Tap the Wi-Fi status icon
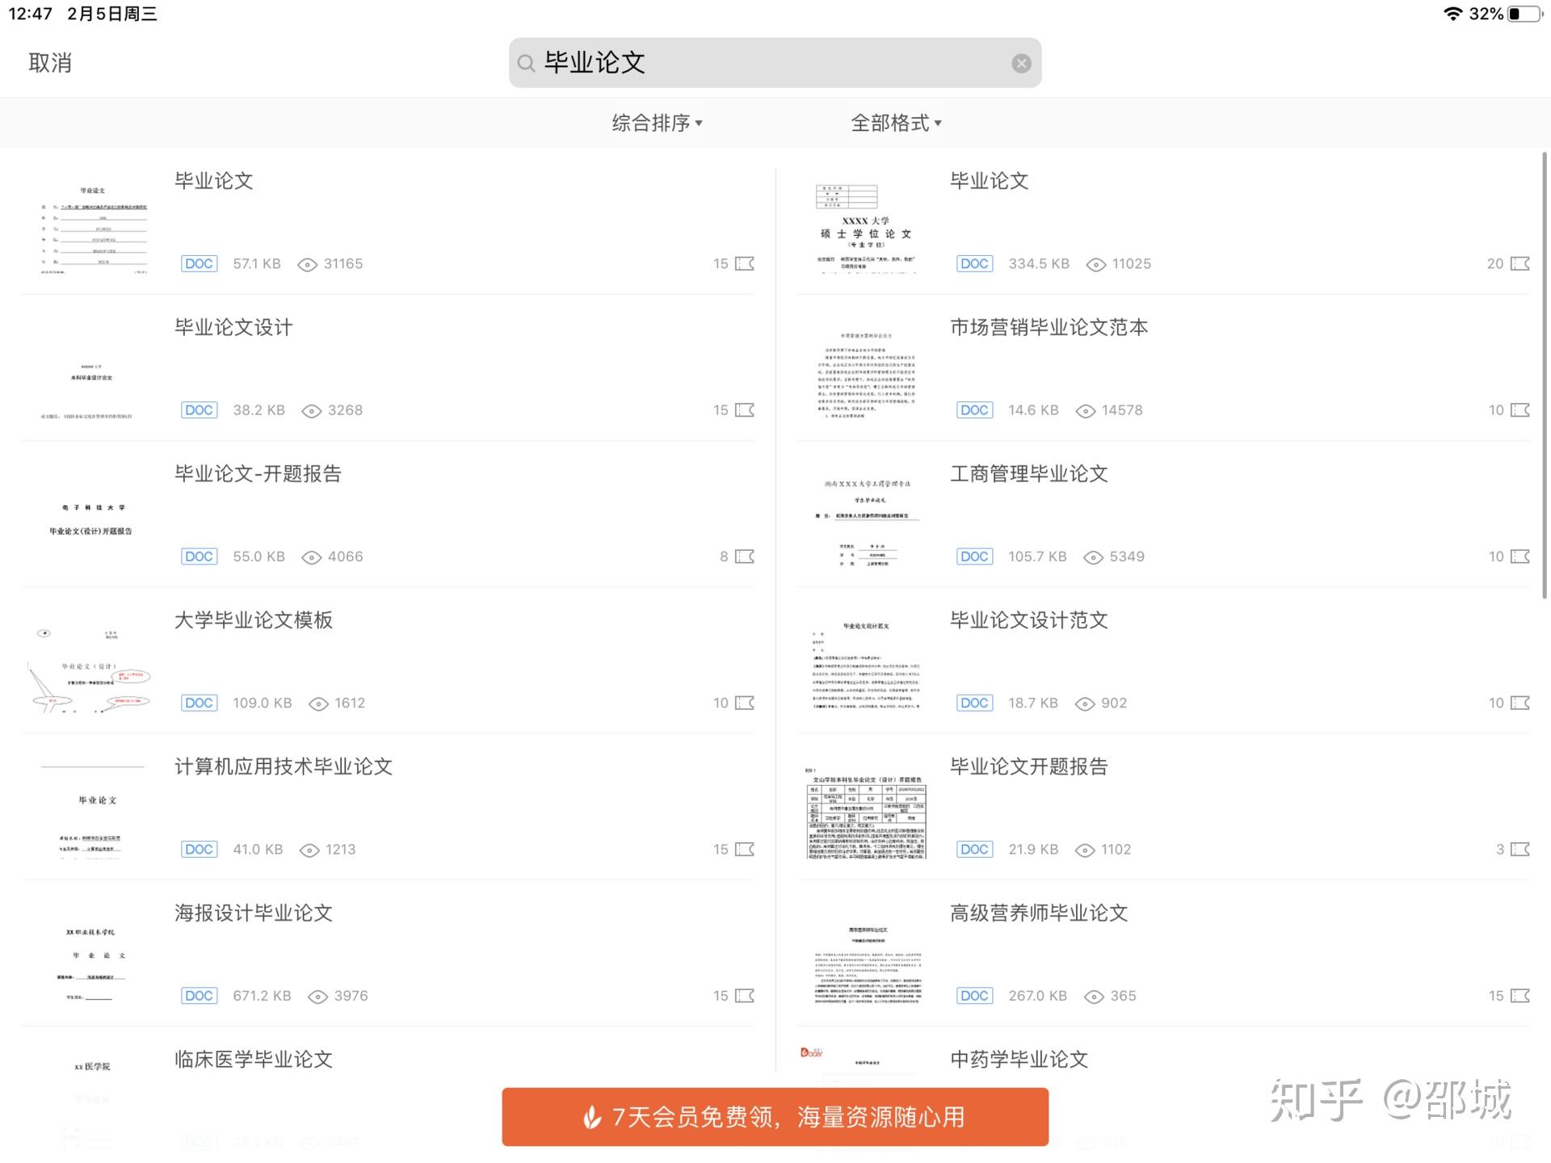Image resolution: width=1551 pixels, height=1163 pixels. (1452, 14)
